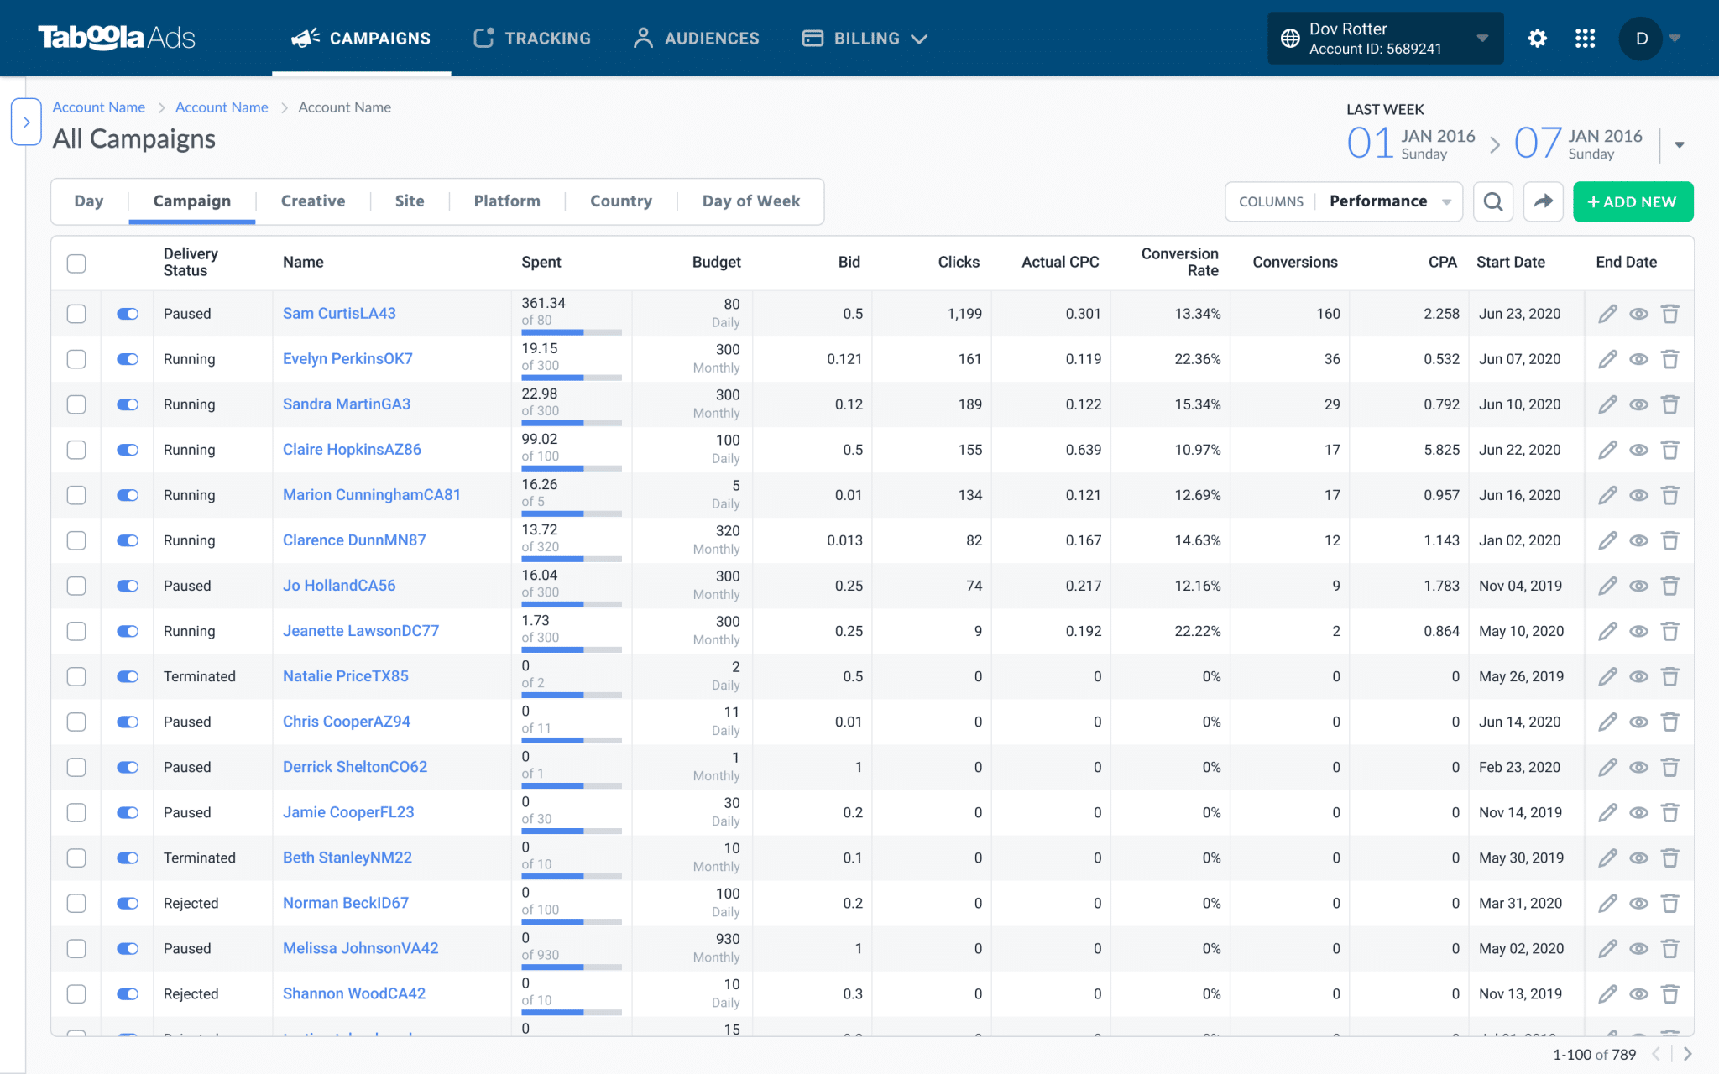Preview Evelyn PerkinsOK7 campaign using eye icon

(1638, 358)
